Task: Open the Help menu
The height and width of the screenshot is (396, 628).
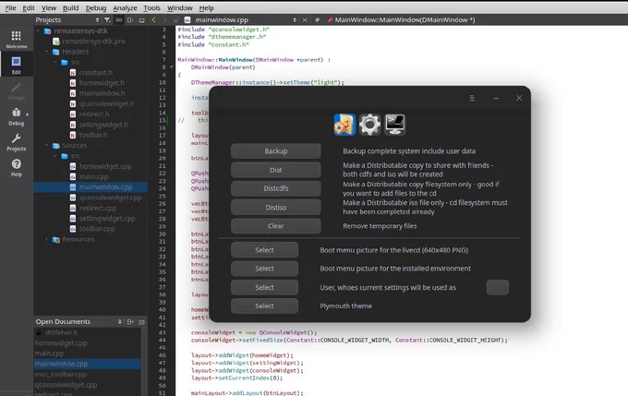Action: pos(206,7)
